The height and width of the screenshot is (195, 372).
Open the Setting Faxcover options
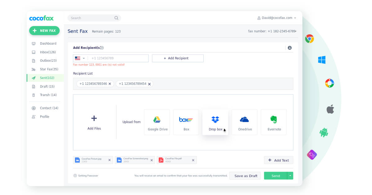point(86,175)
